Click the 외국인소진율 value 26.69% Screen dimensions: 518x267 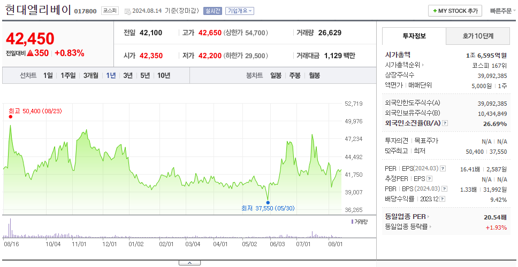tap(496, 123)
